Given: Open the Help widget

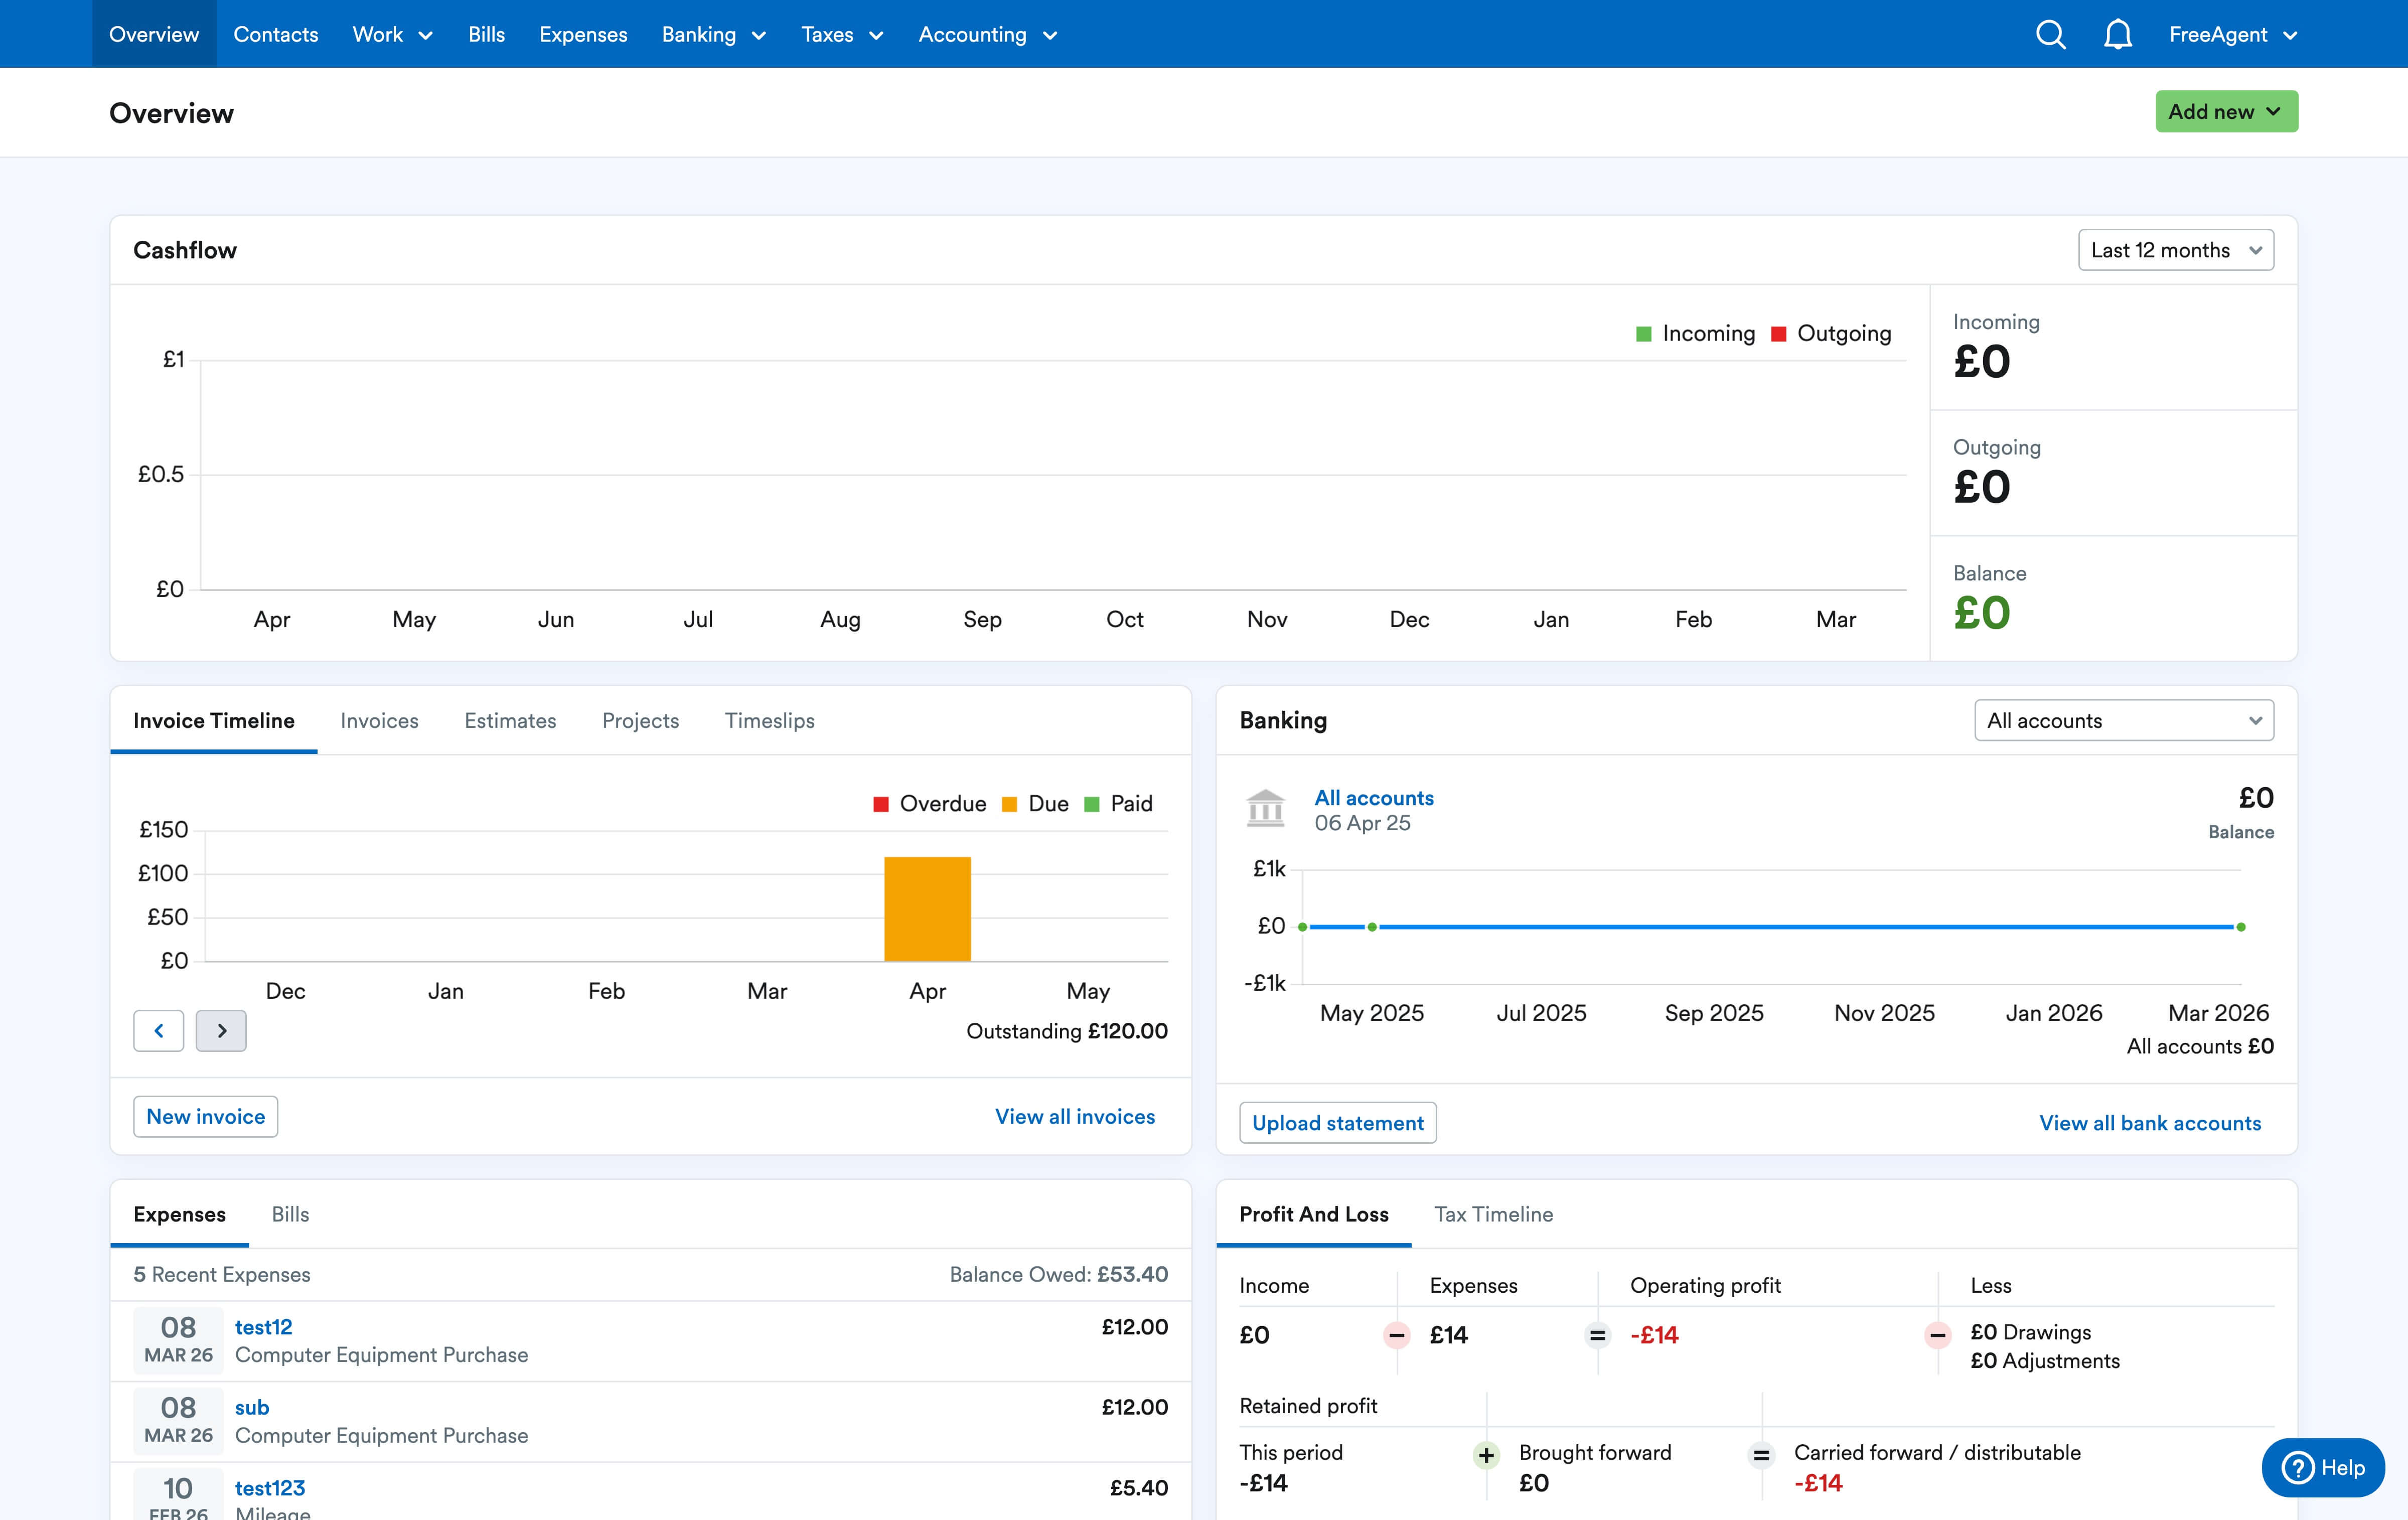Looking at the screenshot, I should (x=2322, y=1467).
